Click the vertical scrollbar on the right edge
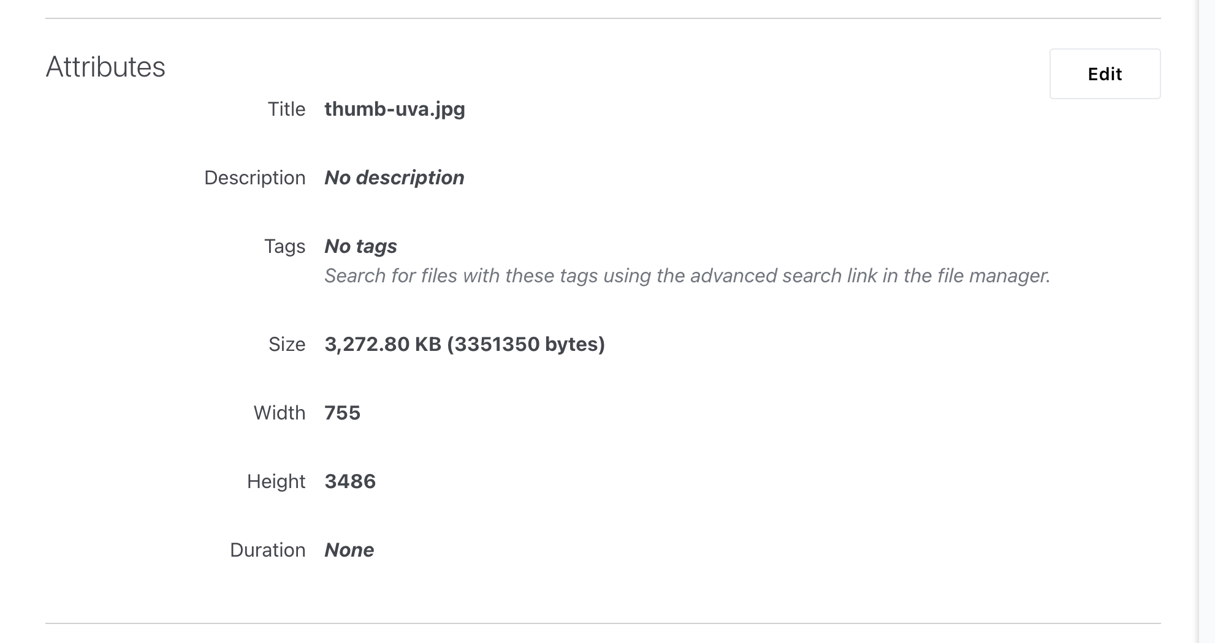 [1206, 321]
